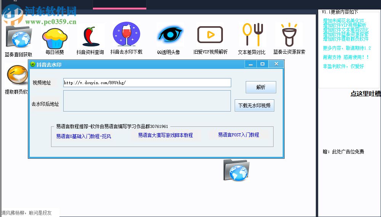Click the globe folder icon below the dialog

(x=236, y=170)
